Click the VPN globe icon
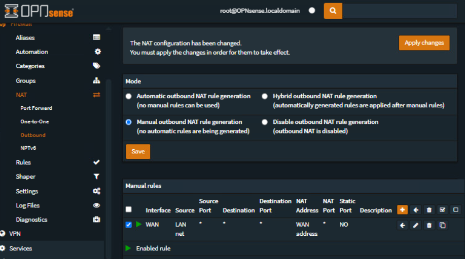 (x=3, y=234)
